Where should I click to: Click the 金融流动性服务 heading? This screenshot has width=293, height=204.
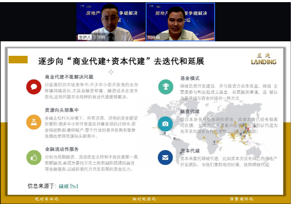62,149
